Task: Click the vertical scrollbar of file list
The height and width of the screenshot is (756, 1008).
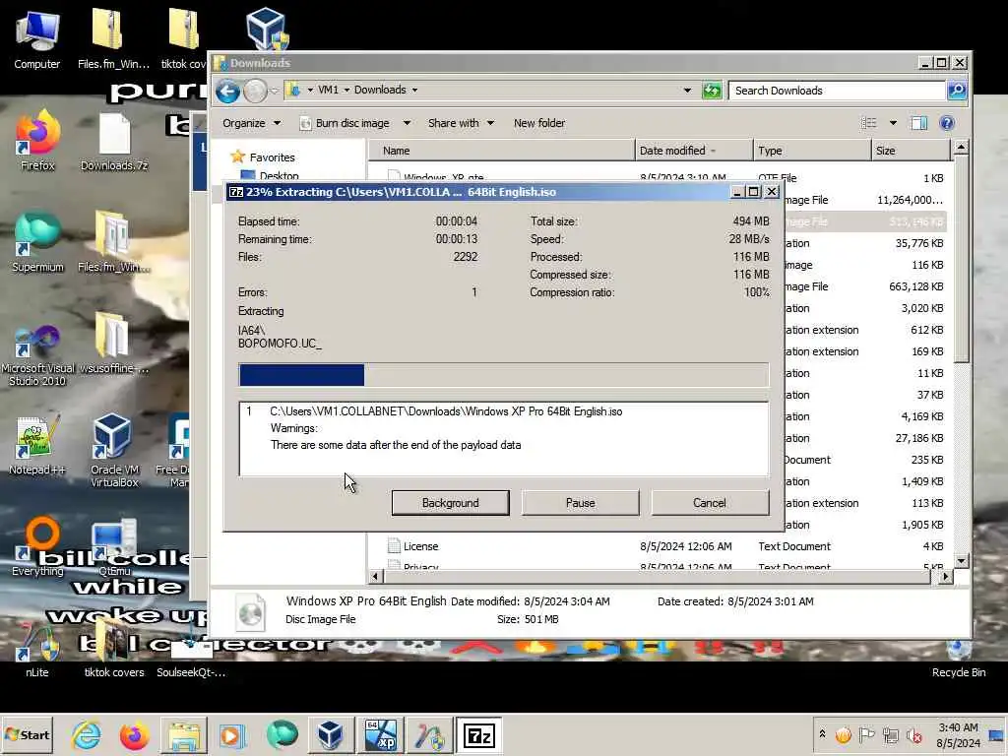Action: tap(961, 353)
